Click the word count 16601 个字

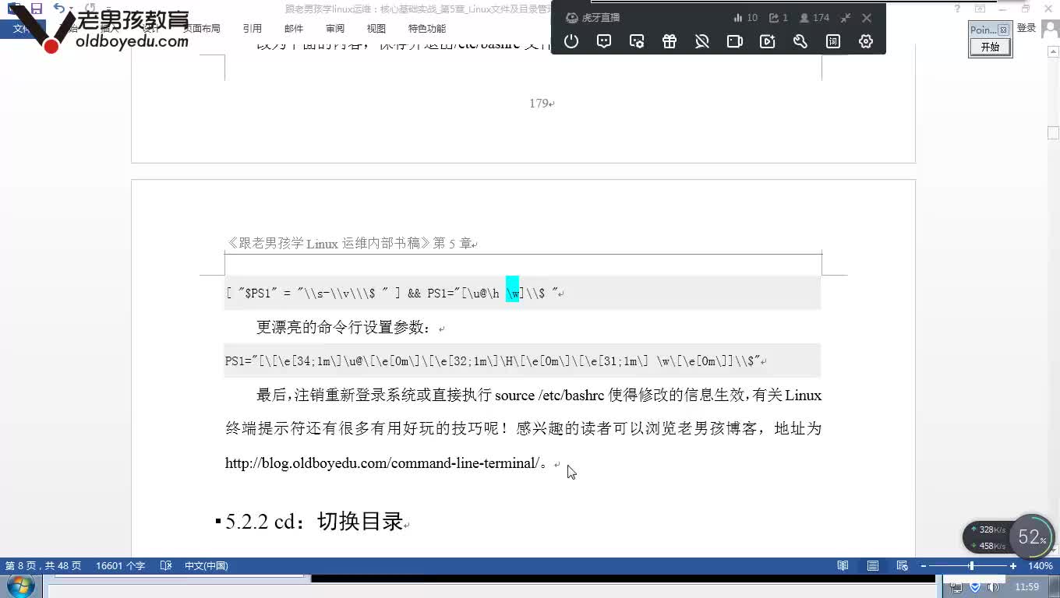[120, 566]
